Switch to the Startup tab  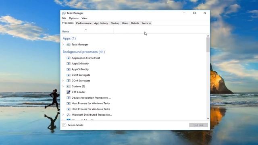(115, 23)
